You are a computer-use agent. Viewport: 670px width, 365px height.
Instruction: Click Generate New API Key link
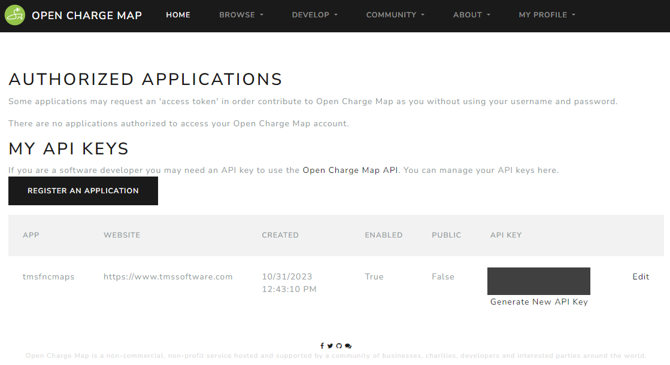point(539,302)
